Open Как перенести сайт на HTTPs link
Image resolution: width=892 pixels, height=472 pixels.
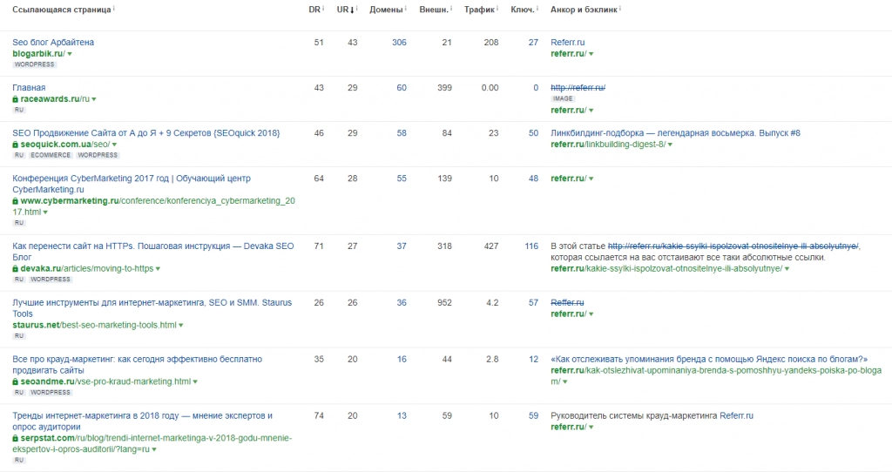153,252
